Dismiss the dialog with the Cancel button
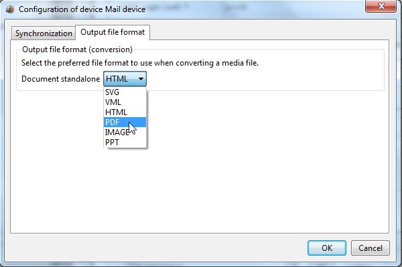402x267 pixels. (371, 248)
